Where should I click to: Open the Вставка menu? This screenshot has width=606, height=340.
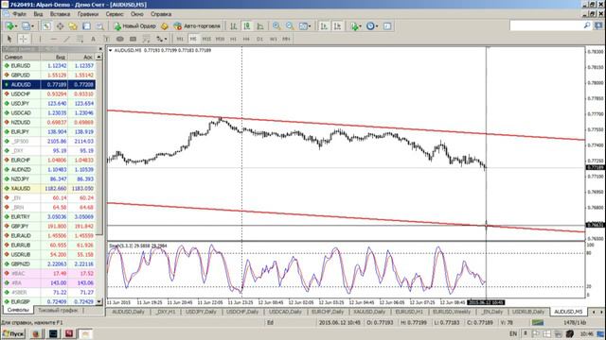click(60, 14)
